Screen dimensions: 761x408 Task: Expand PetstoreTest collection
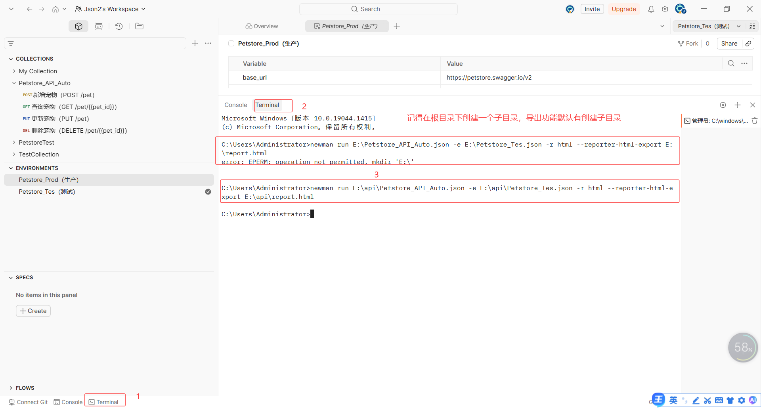point(14,143)
